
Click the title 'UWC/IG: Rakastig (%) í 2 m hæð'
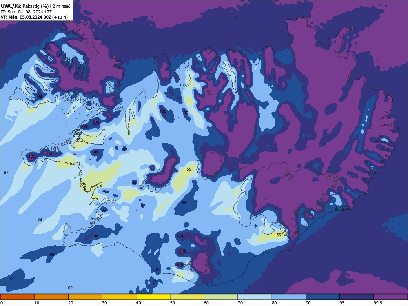35,6
